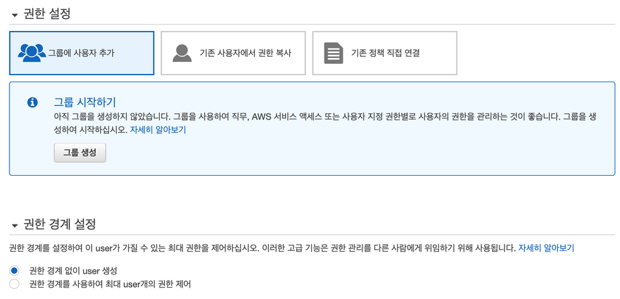Click the 권한 설정 section heading text

pos(47,14)
